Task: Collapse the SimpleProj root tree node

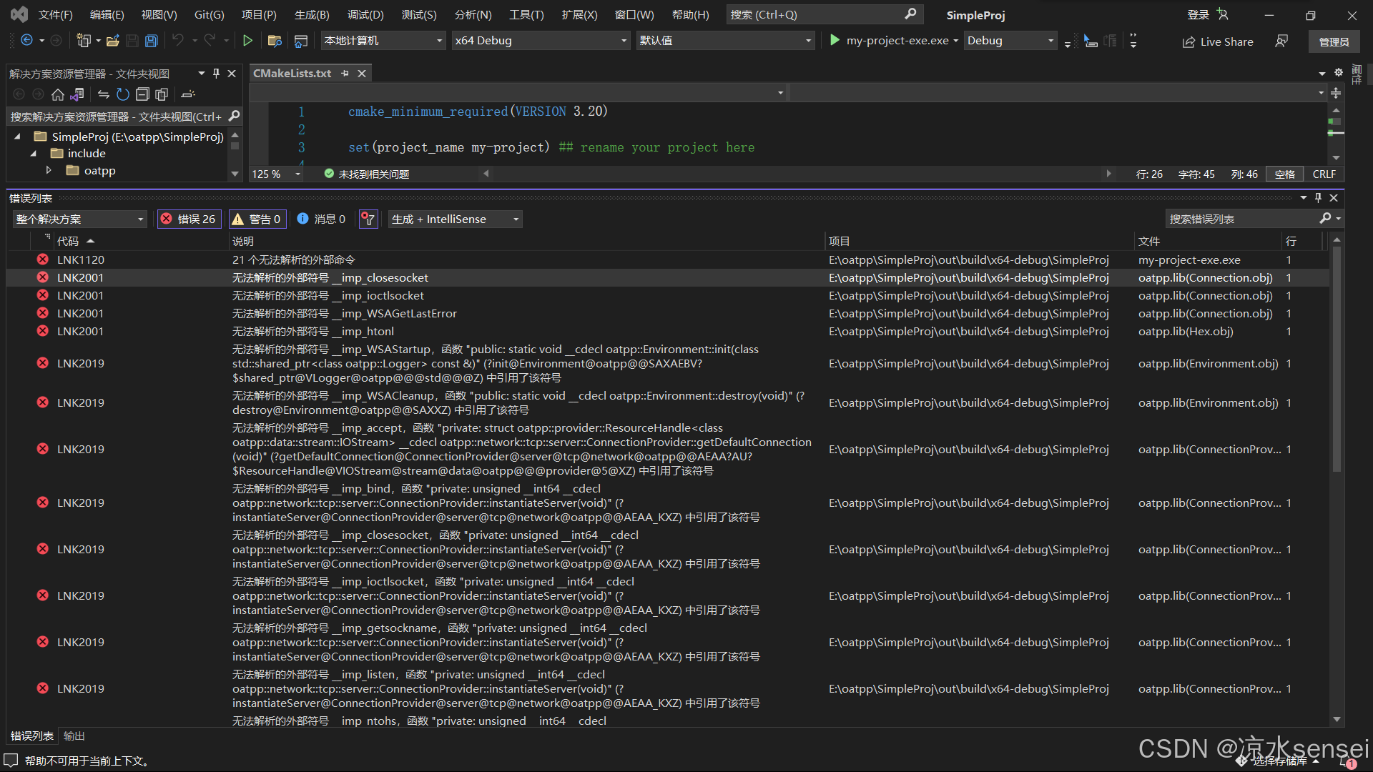Action: click(x=17, y=137)
